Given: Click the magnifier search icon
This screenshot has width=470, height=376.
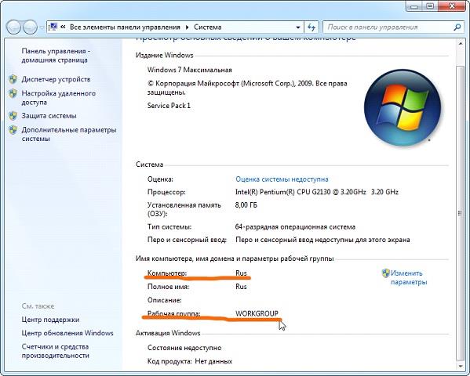Looking at the screenshot, I should tap(457, 27).
